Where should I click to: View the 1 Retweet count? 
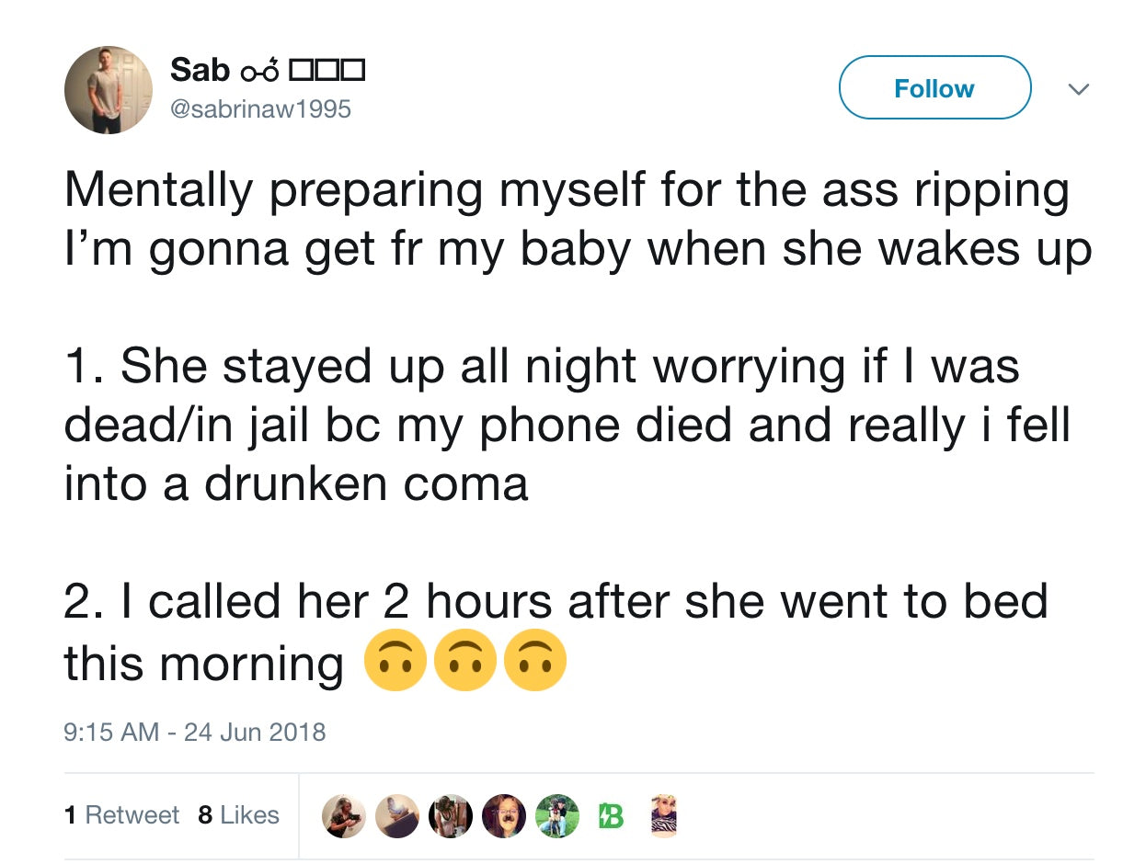120,814
